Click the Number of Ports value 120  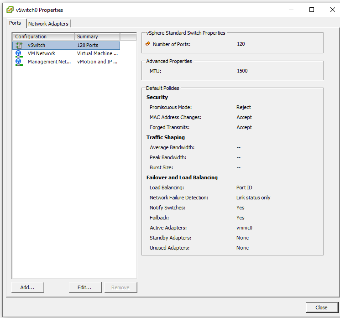pyautogui.click(x=241, y=44)
